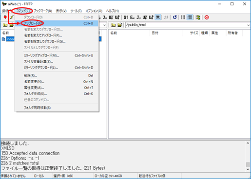The image size is (251, 179).
Task: Open the オプション(O) menu
Action: 94,11
